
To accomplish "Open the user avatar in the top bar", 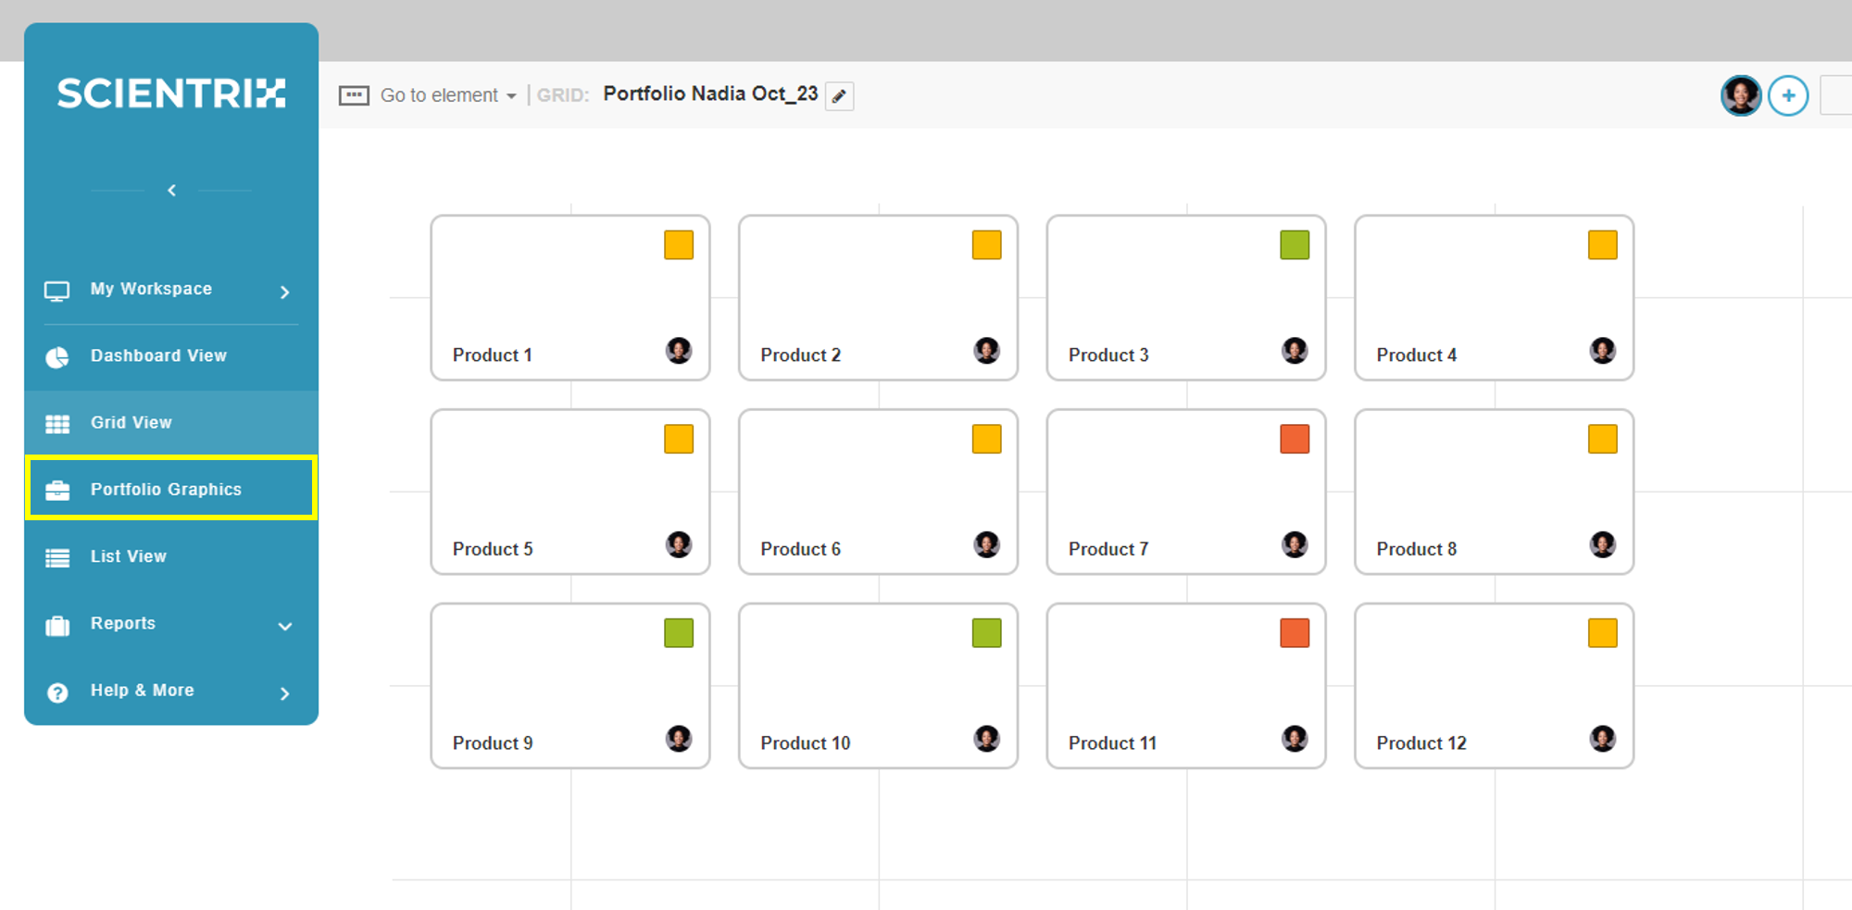I will pyautogui.click(x=1741, y=95).
